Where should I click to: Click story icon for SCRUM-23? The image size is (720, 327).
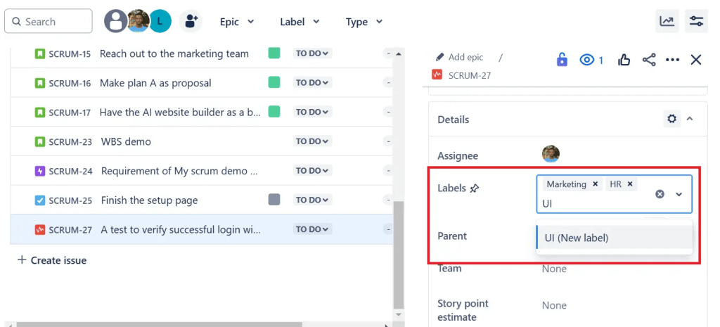[40, 142]
